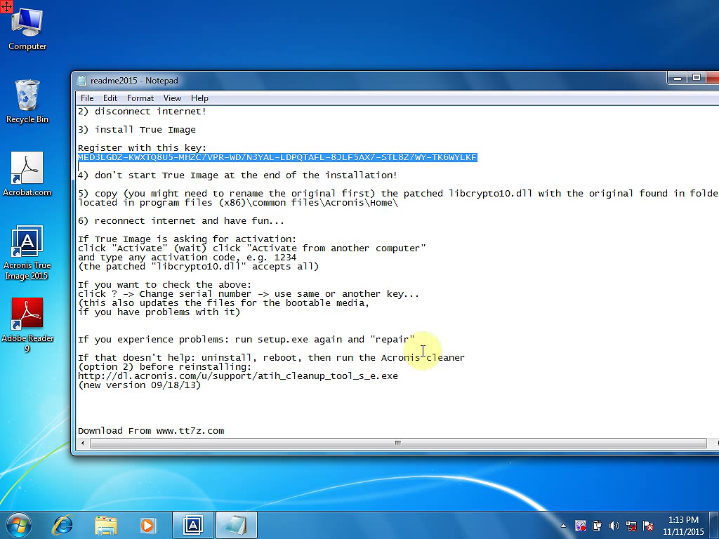Open Windows Explorer folder on the taskbar

(x=105, y=525)
